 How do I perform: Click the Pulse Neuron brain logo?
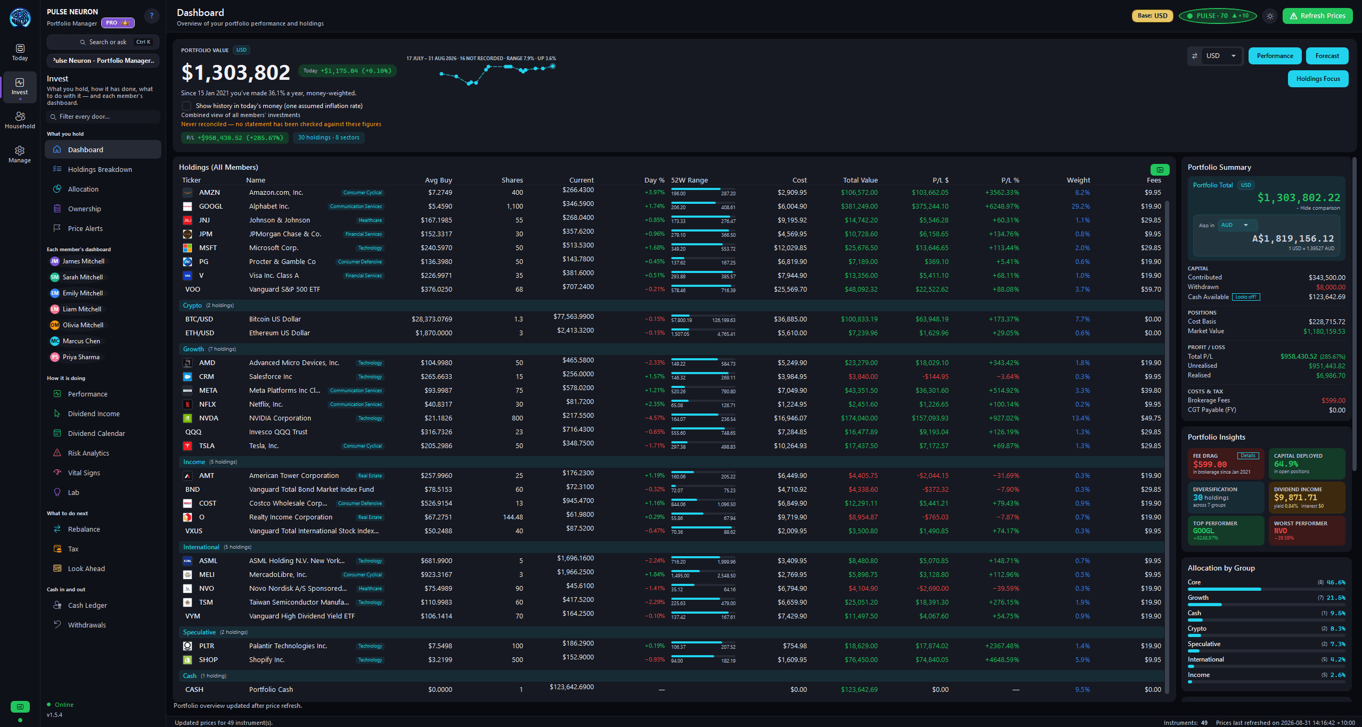(20, 18)
